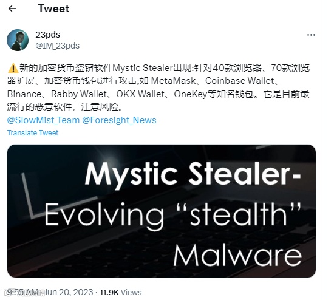Click the "Malware" word in the image
Viewport: 334px width, 300px height.
click(237, 254)
